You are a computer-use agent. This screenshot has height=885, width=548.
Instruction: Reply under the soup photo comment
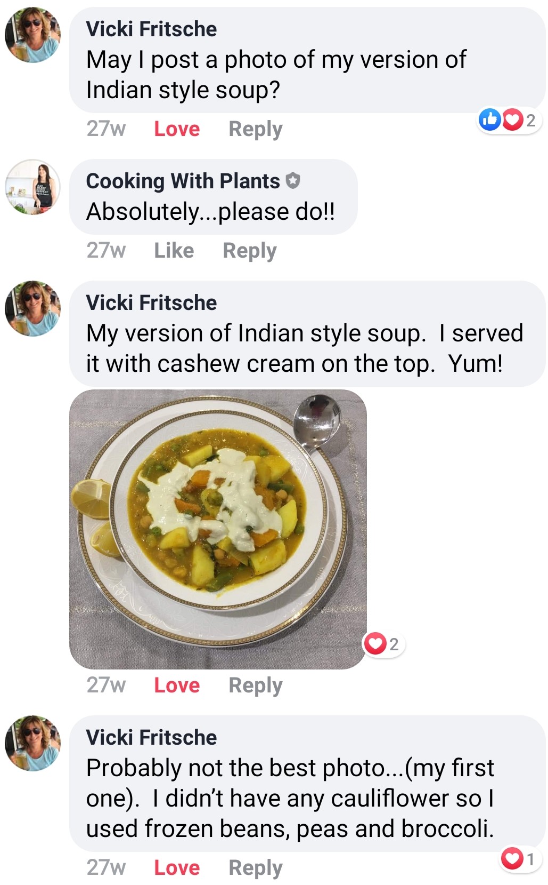[x=255, y=685]
